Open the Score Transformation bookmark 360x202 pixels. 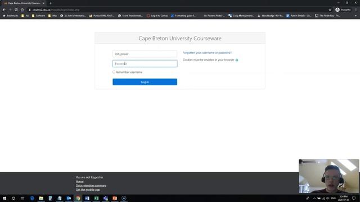(130, 16)
